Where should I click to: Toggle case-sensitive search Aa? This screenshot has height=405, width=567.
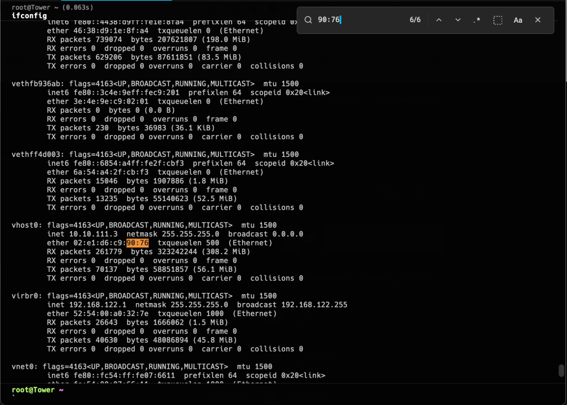click(518, 20)
